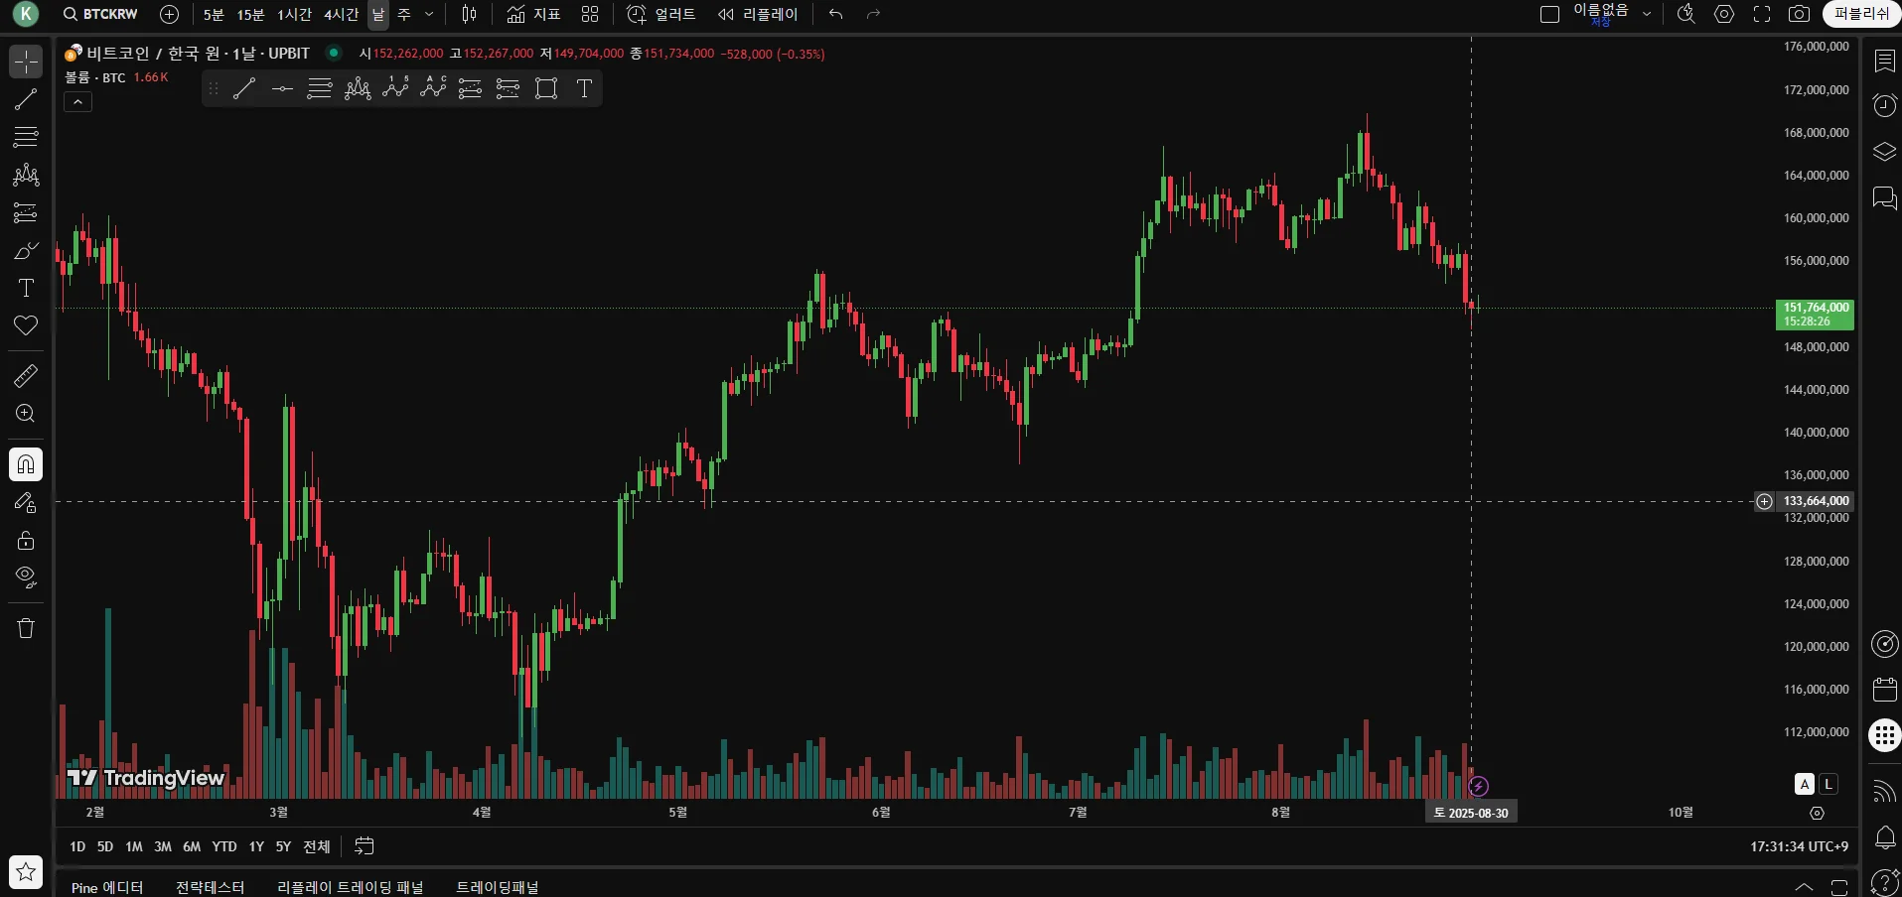Screen dimensions: 1902x897
Task: Select the text tool in left sidebar
Action: click(26, 288)
